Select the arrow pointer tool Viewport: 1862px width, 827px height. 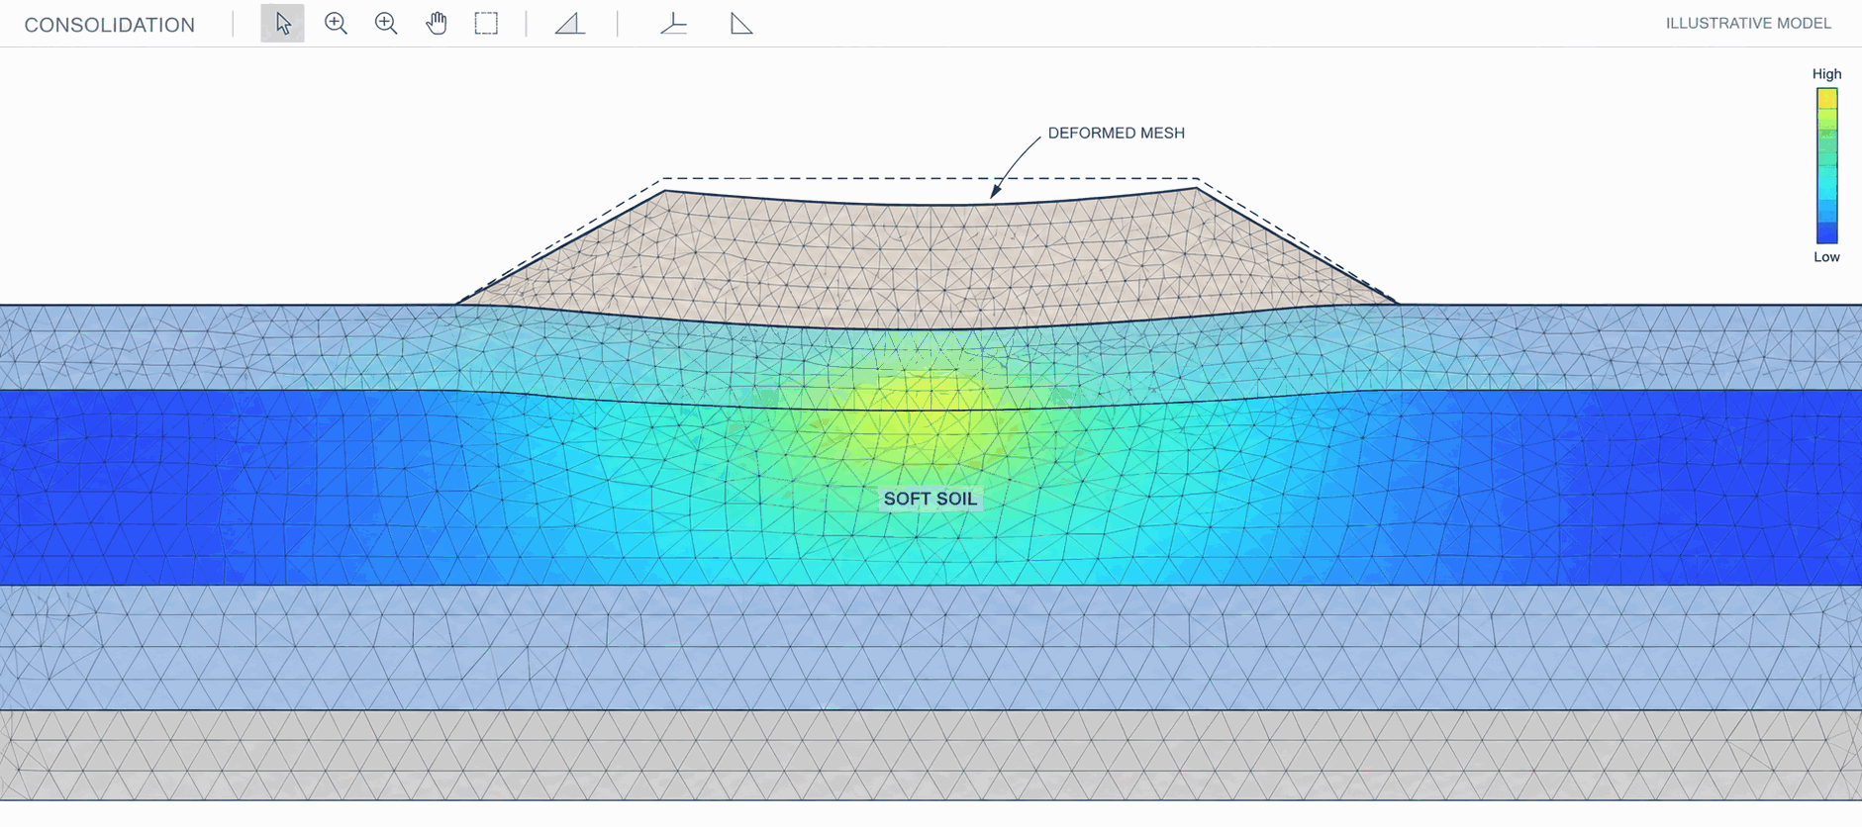point(282,24)
